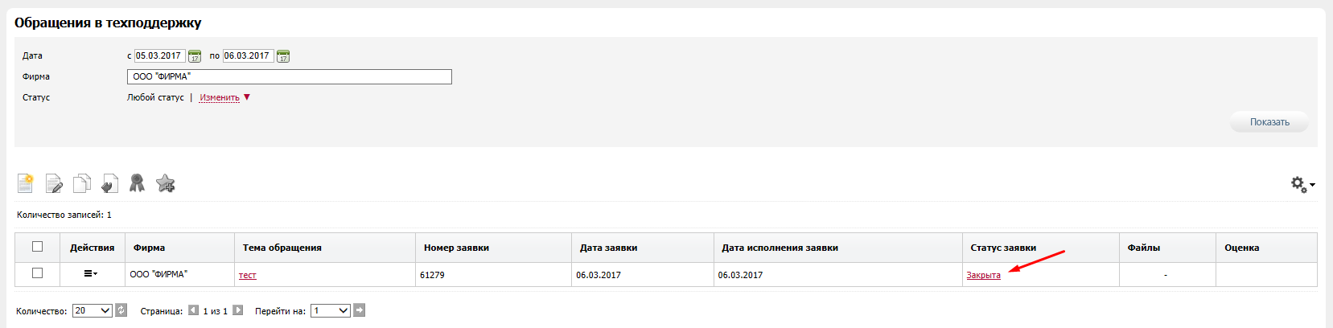Click the copy request icon
Image resolution: width=1333 pixels, height=328 pixels.
point(81,184)
